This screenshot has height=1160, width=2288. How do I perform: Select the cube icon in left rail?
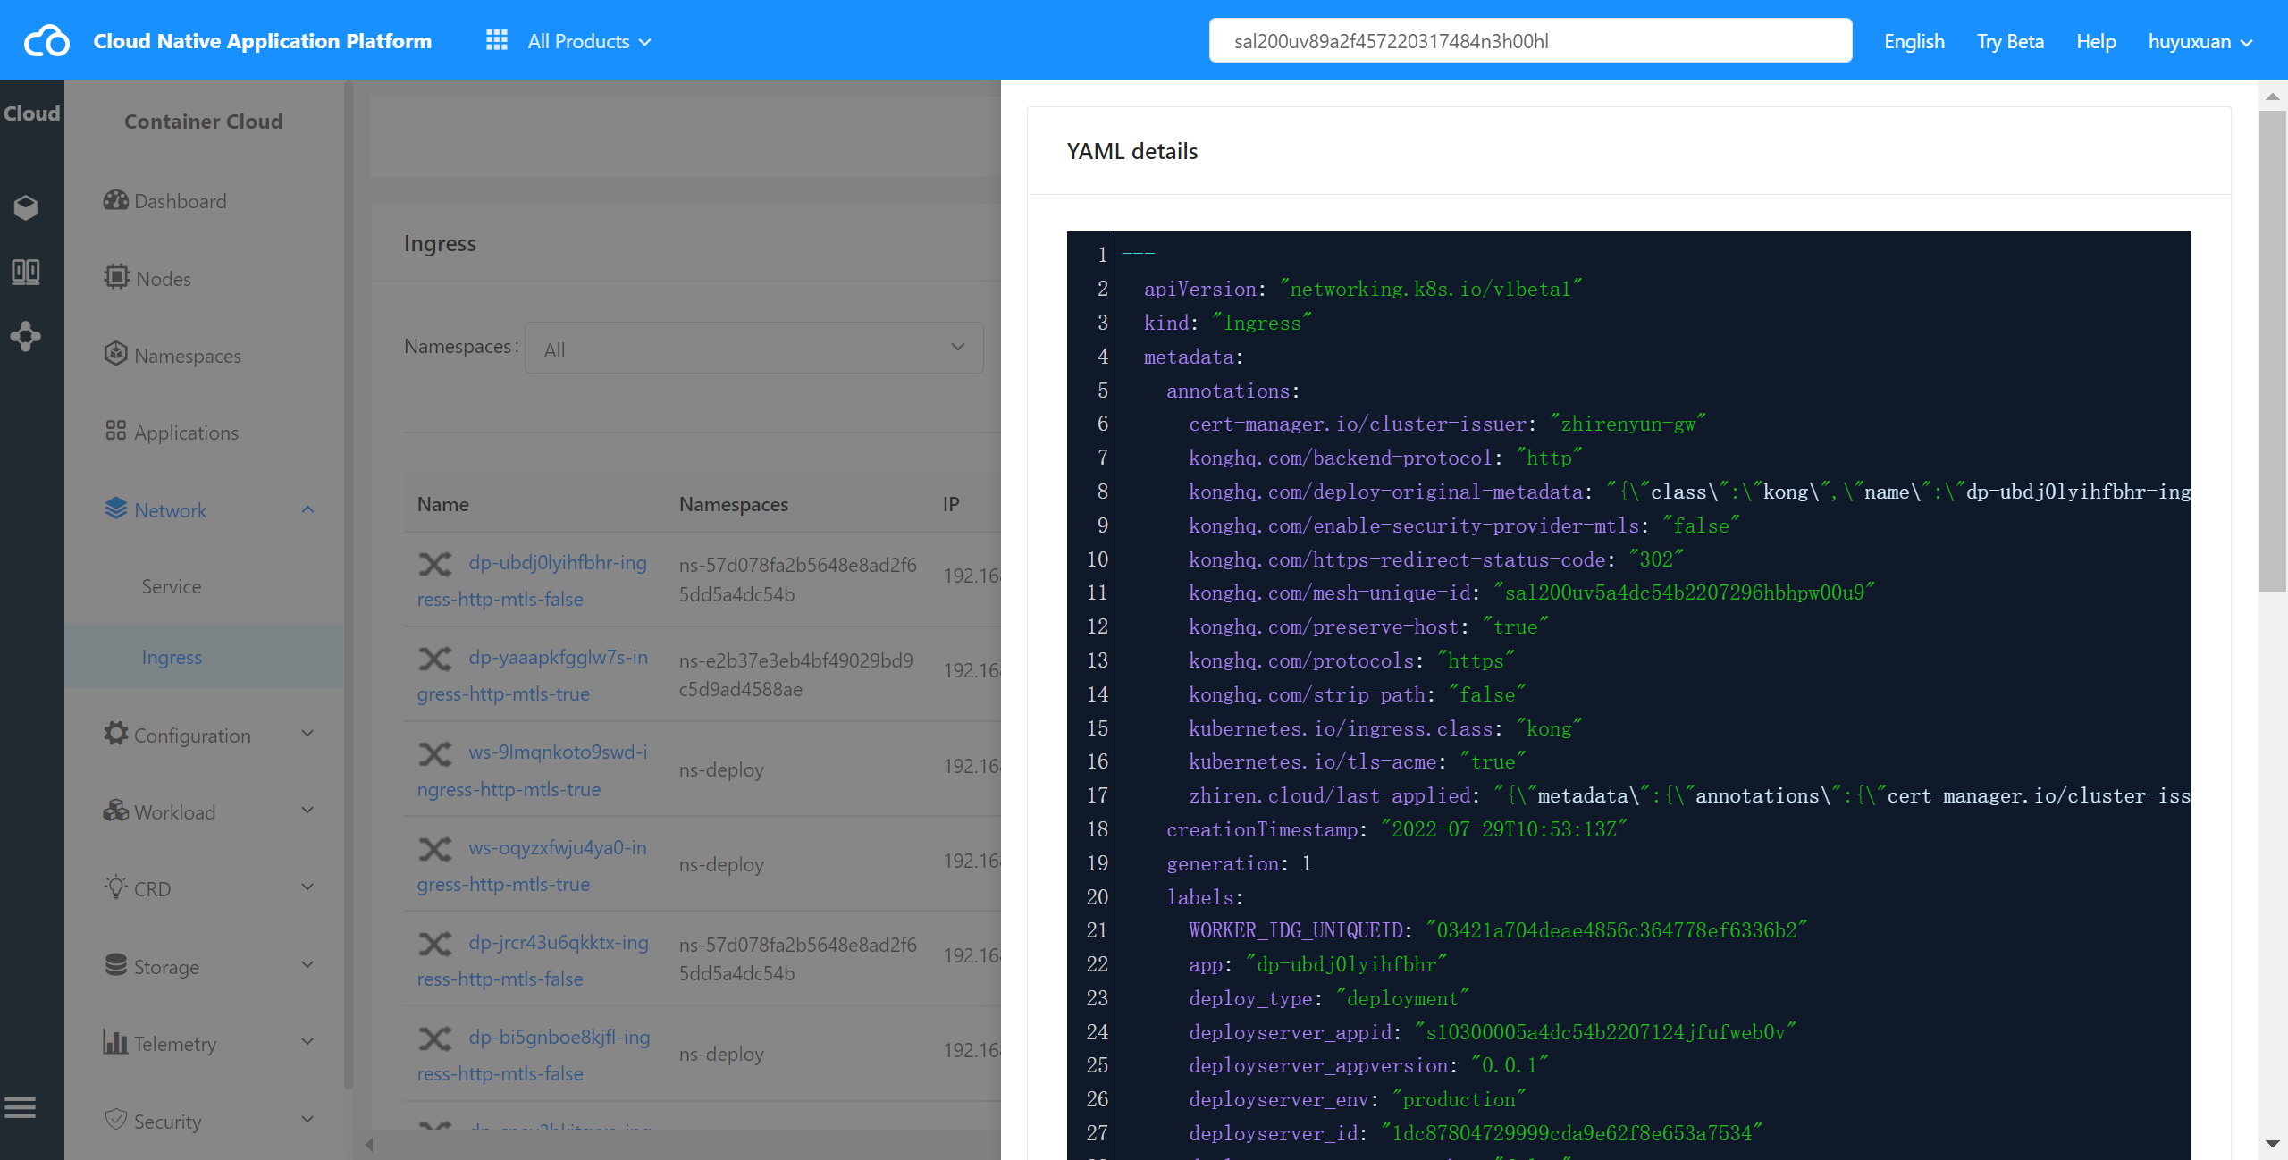[x=26, y=207]
